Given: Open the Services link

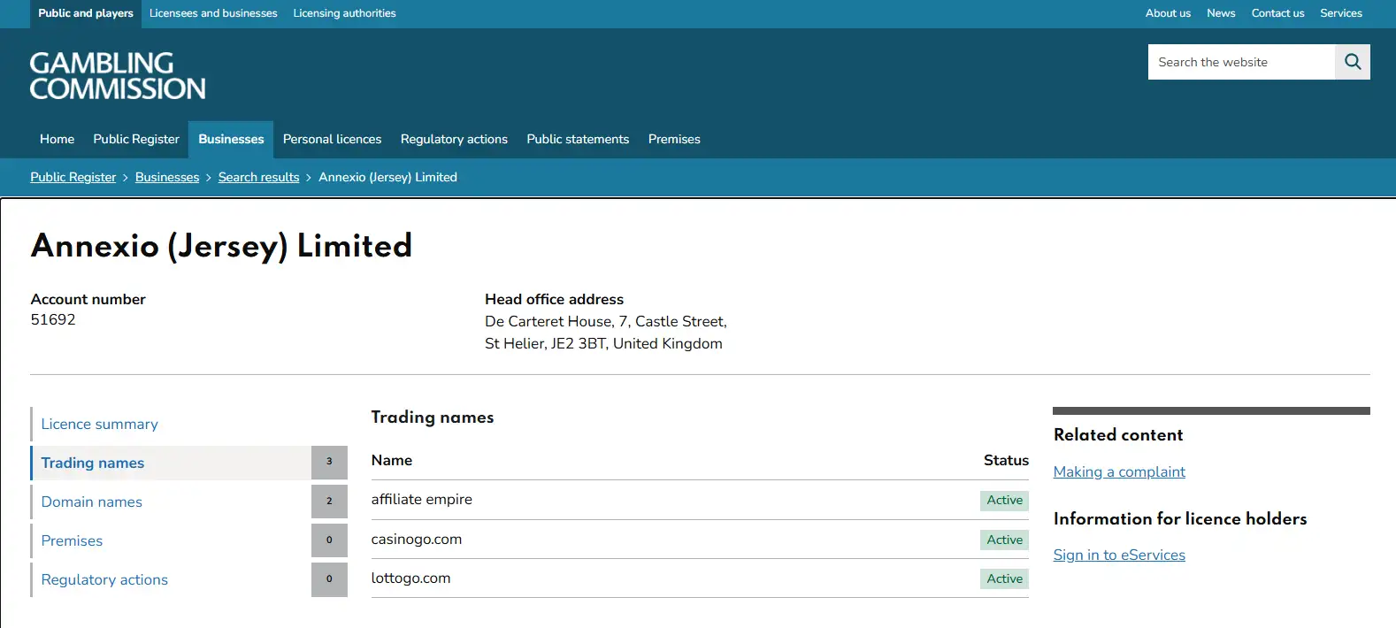Looking at the screenshot, I should coord(1341,13).
